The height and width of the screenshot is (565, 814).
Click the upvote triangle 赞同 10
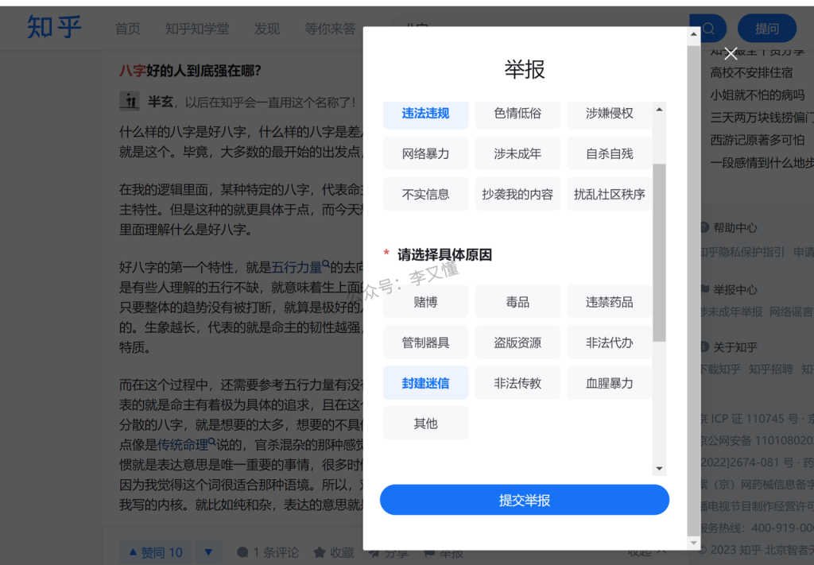tap(155, 552)
